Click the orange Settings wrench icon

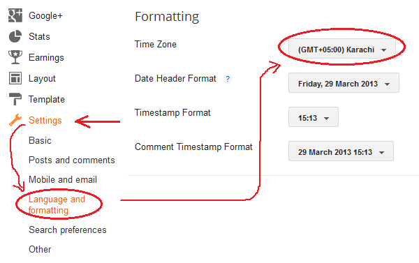tap(15, 120)
